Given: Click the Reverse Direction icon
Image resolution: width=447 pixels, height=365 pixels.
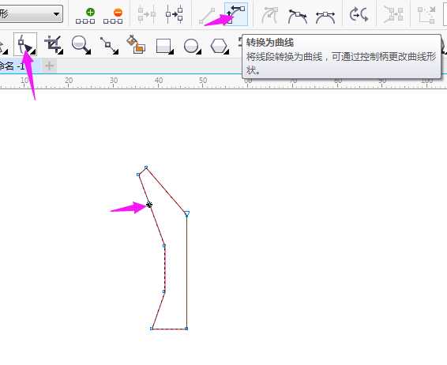Looking at the screenshot, I should [x=359, y=15].
